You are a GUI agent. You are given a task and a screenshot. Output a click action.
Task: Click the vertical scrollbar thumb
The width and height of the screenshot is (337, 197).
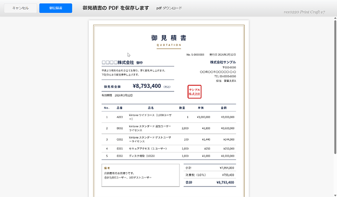coord(335,87)
